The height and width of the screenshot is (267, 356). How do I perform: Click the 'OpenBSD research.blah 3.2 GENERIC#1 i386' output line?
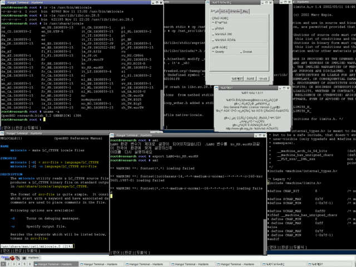[41, 116]
